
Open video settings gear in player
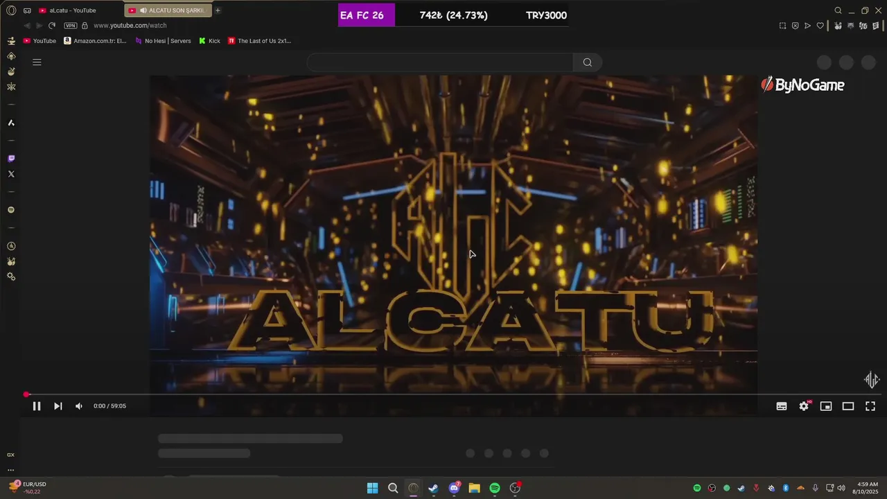804,406
